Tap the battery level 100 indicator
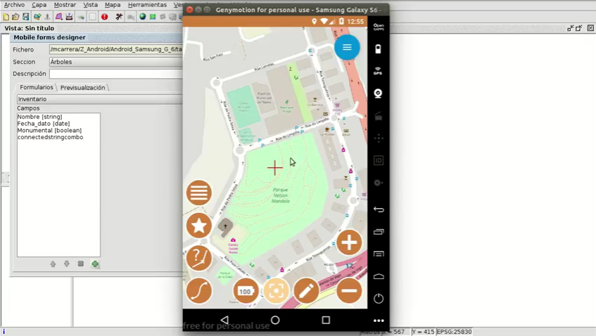 (x=246, y=291)
